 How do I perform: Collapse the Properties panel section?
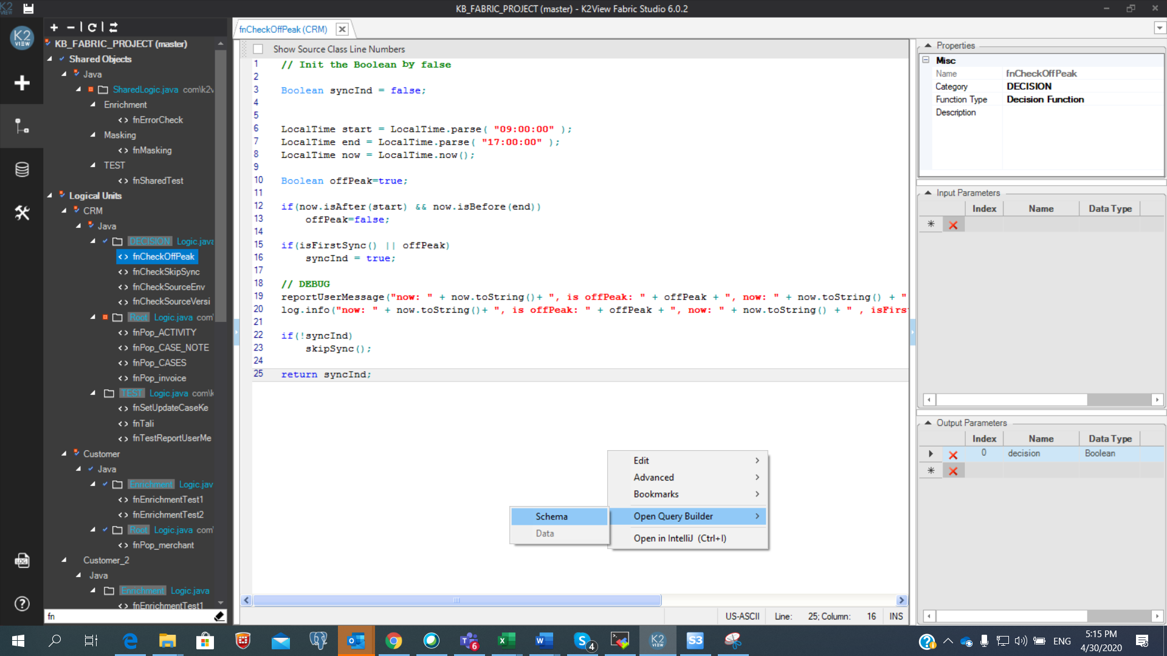pyautogui.click(x=928, y=46)
